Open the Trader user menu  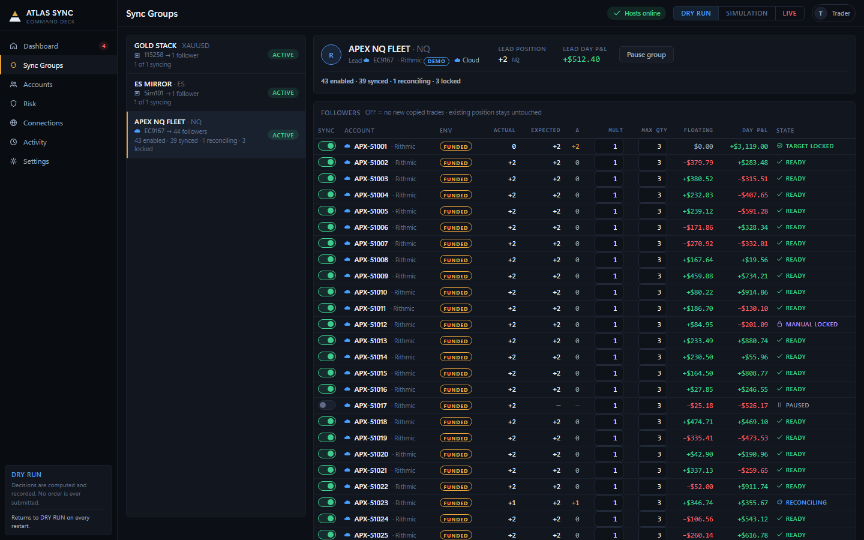tap(833, 13)
